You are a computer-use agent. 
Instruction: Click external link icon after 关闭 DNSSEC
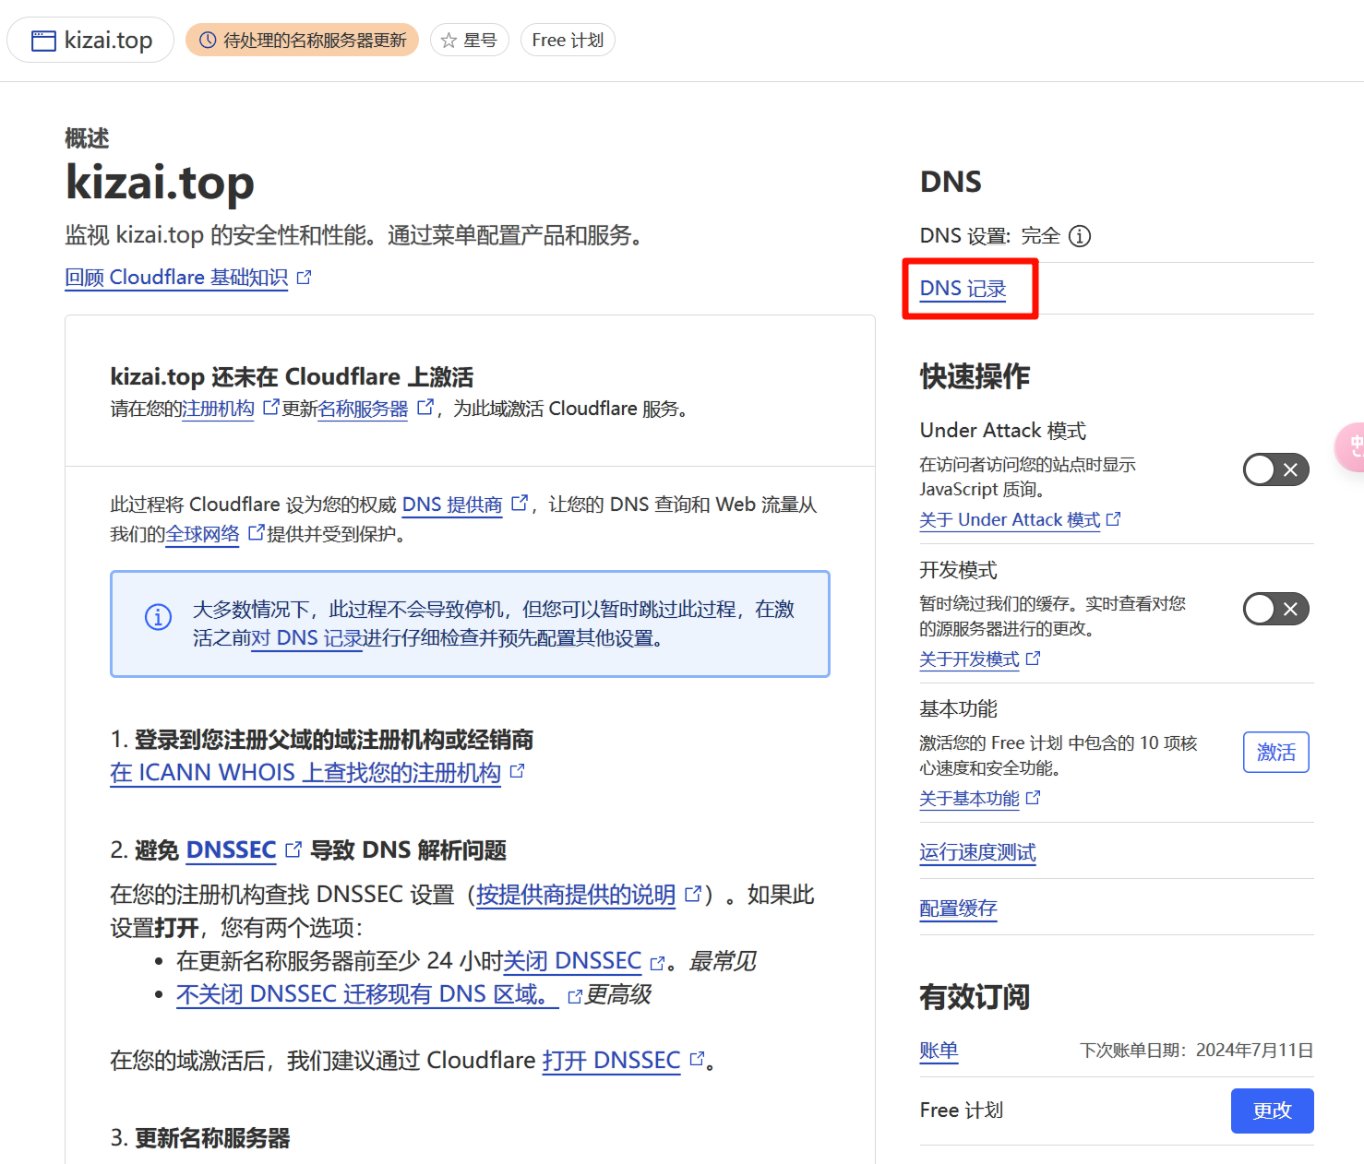click(x=657, y=964)
